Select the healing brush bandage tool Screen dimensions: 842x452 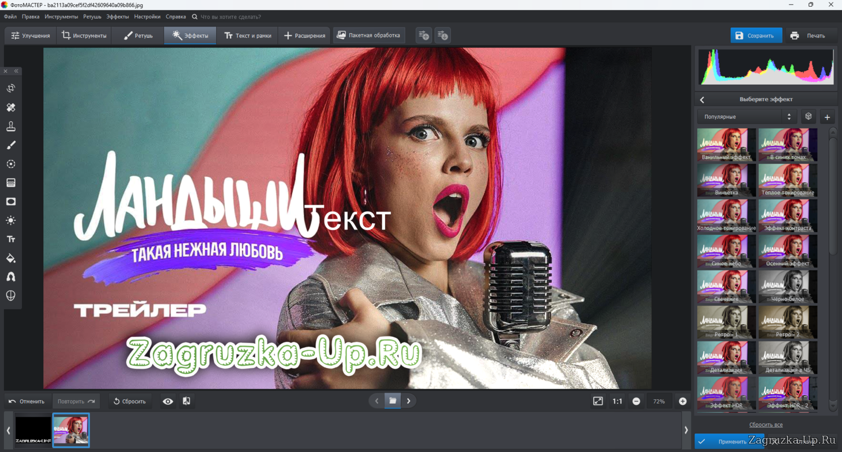(11, 107)
